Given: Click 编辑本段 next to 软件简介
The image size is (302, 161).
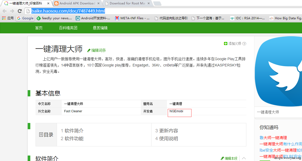Looking at the screenshot, I should tap(229, 158).
